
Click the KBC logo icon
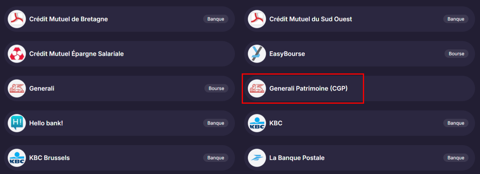click(257, 123)
